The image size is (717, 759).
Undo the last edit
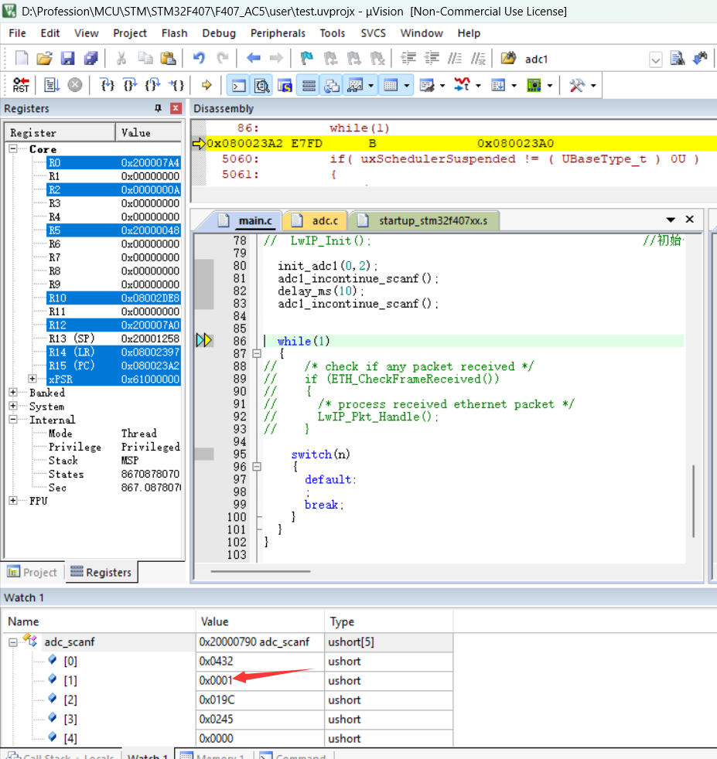[x=199, y=59]
